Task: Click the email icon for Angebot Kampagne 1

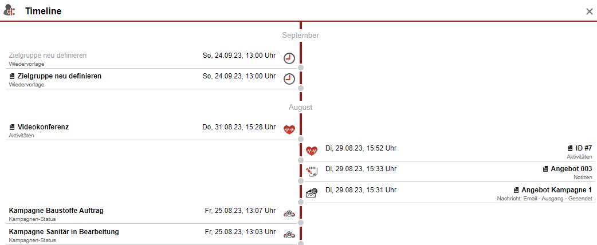Action: point(312,192)
